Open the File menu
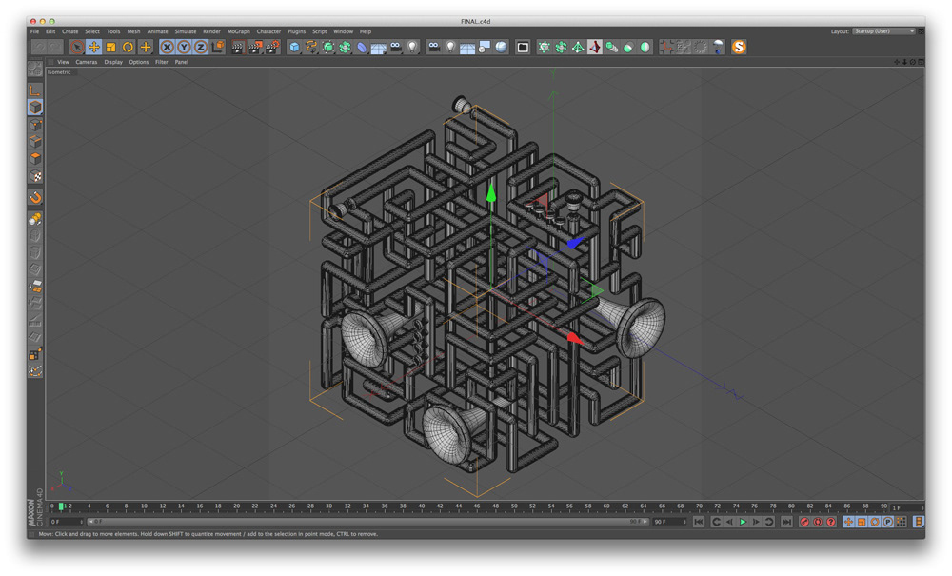 click(34, 31)
